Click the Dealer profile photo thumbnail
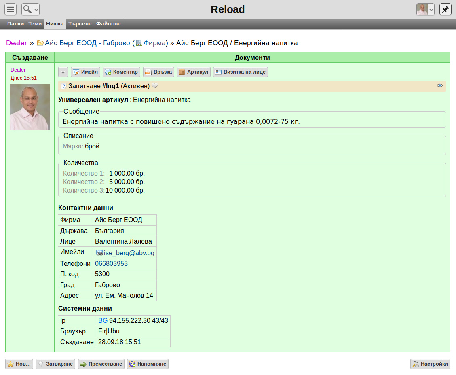The image size is (456, 375). (x=30, y=107)
